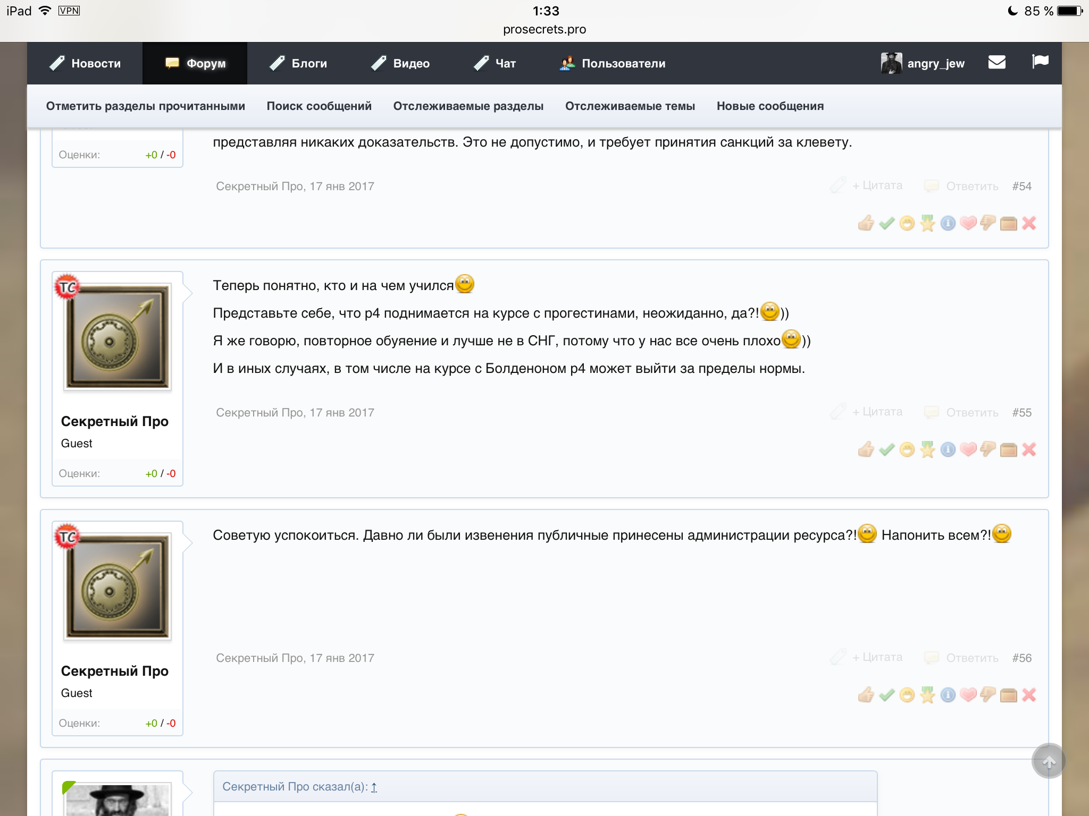Click Отметить разделы прочитанными
Viewport: 1089px width, 816px height.
click(x=145, y=106)
